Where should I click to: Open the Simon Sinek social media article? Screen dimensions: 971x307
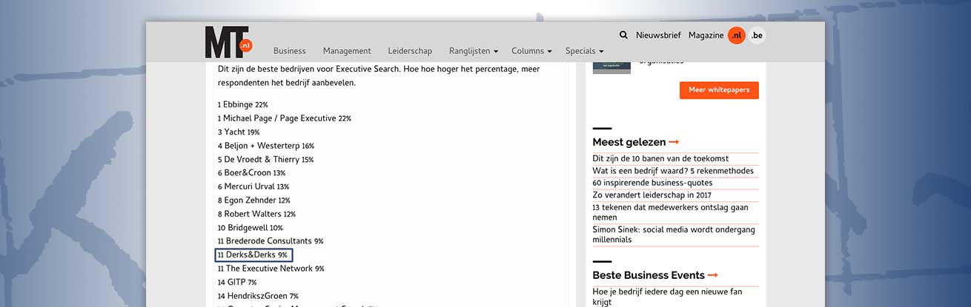[674, 235]
